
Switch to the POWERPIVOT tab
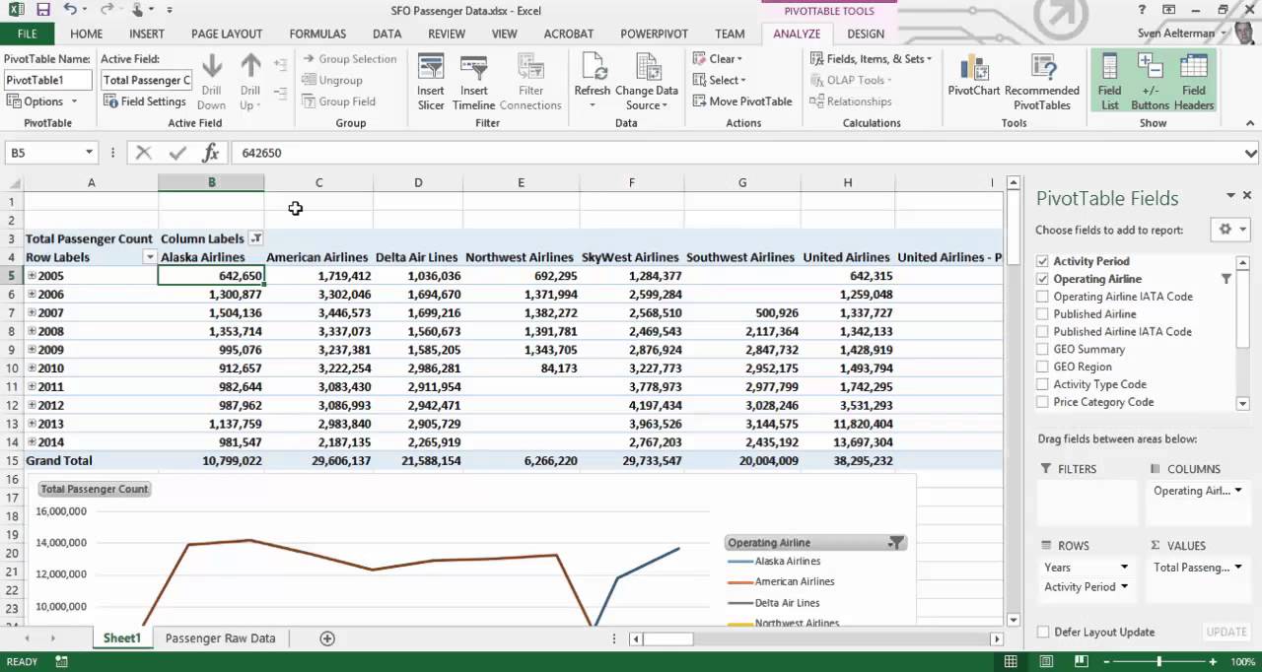pos(654,34)
